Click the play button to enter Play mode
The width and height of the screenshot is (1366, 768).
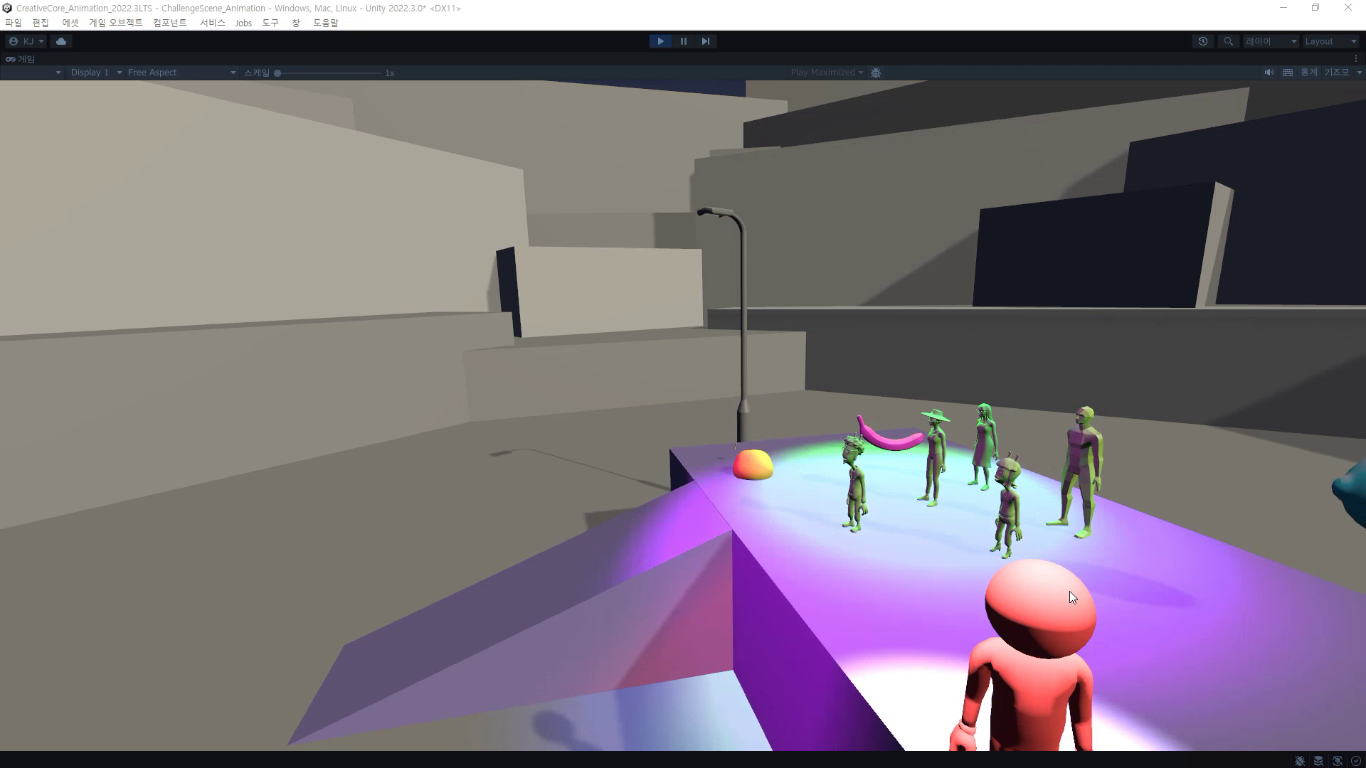pyautogui.click(x=660, y=41)
